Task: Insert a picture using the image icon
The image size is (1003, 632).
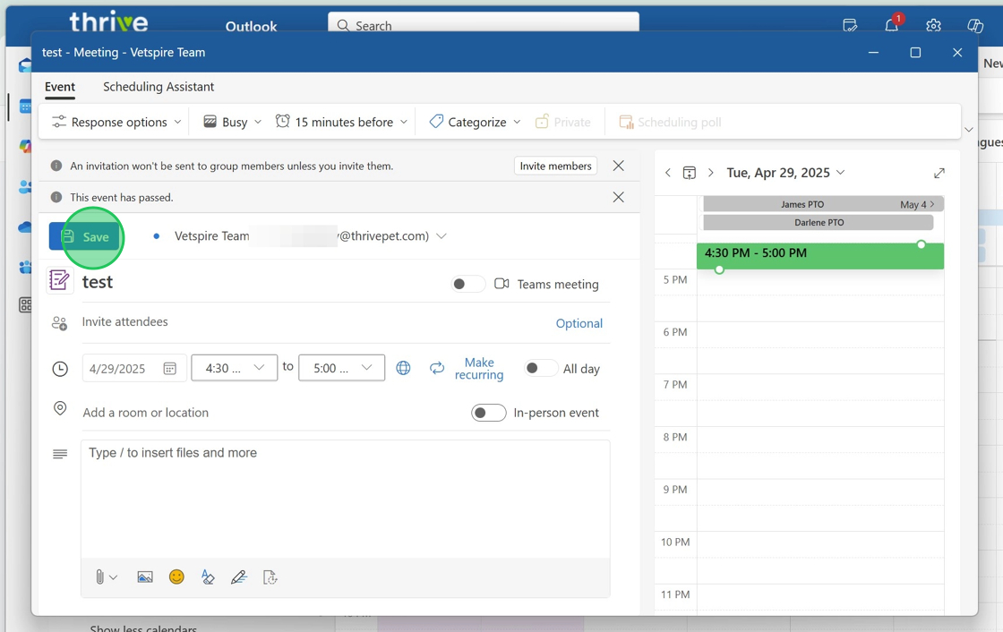Action: pyautogui.click(x=145, y=577)
